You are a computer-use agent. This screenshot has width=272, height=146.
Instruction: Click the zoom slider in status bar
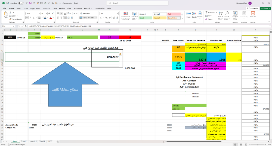(x=258, y=145)
